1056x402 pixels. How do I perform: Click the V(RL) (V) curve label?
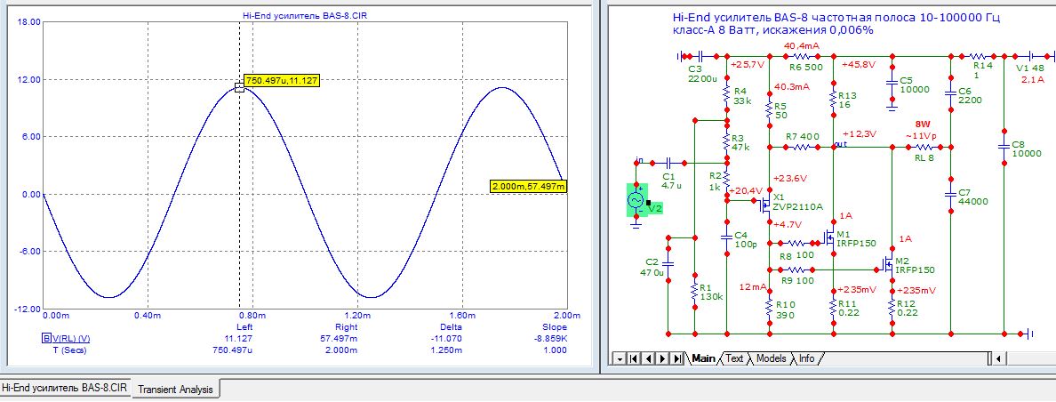71,339
